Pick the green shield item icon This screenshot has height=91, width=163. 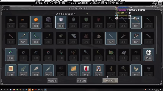tap(86, 20)
